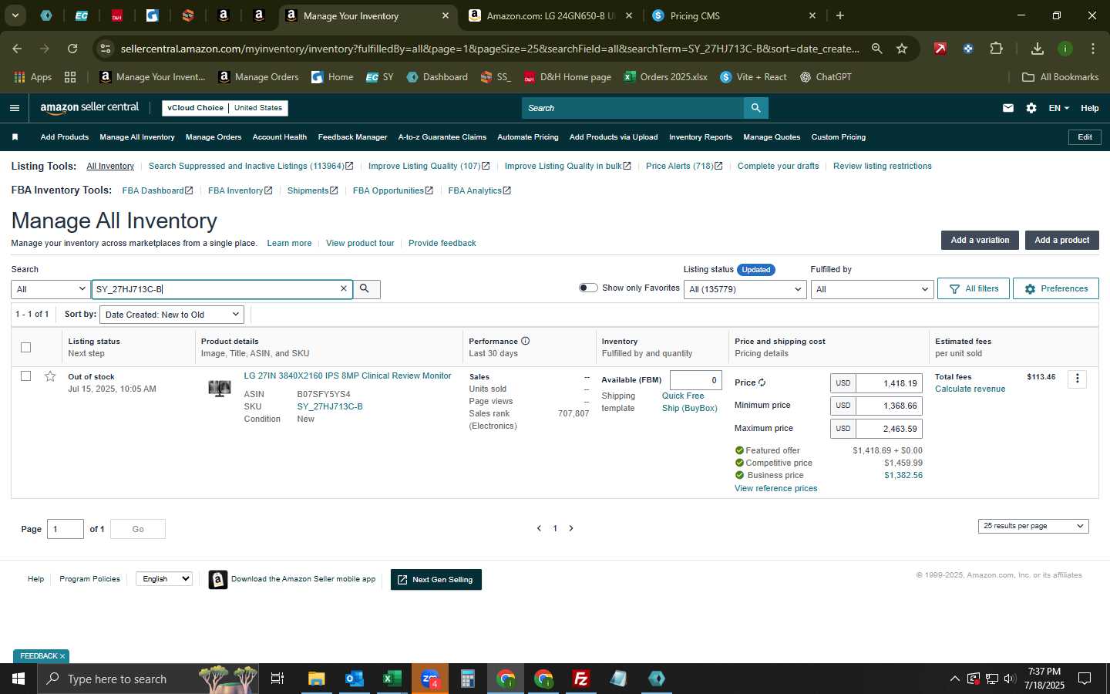This screenshot has width=1110, height=694.
Task: Check the select-all checkbox in the table header
Action: (x=25, y=347)
